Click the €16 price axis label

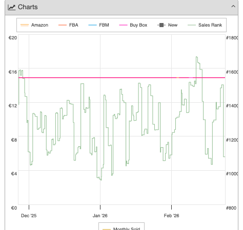(13, 72)
